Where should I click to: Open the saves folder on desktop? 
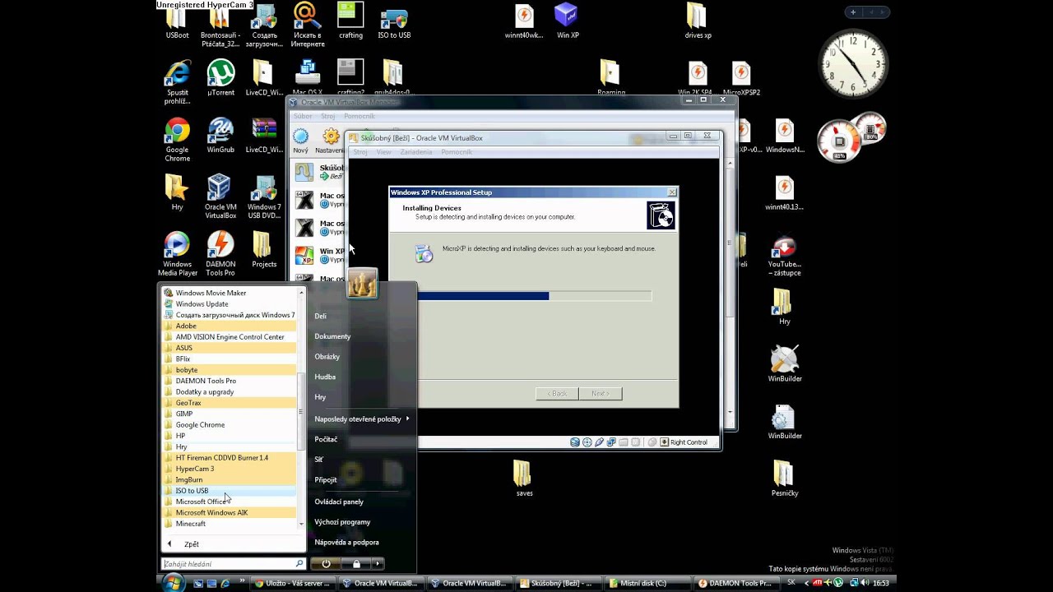[x=524, y=479]
